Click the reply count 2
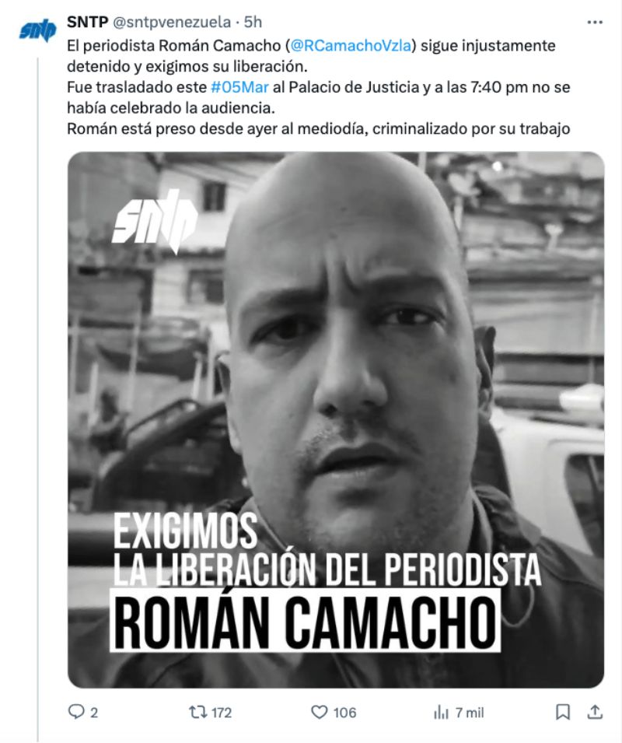Image resolution: width=622 pixels, height=743 pixels. 94,712
